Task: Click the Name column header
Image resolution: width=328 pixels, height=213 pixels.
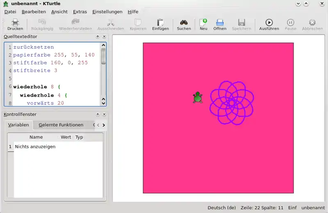Action: point(36,137)
